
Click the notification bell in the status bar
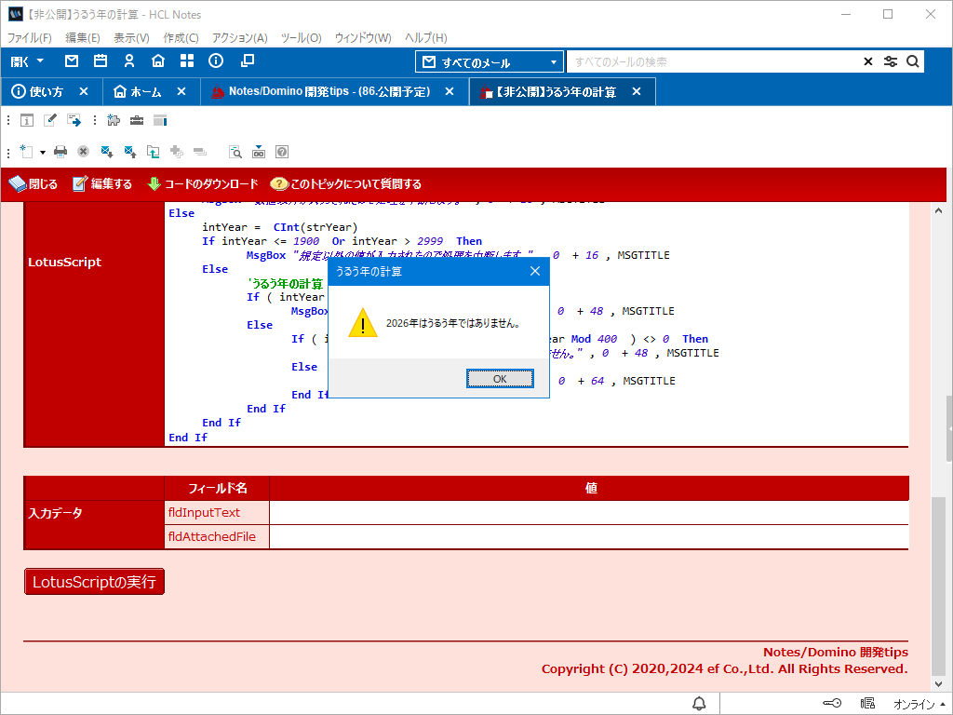(x=699, y=703)
